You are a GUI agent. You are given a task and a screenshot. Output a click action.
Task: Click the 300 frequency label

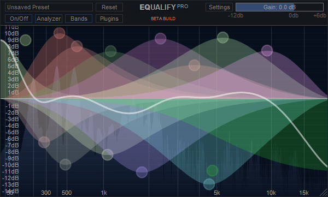(46, 193)
